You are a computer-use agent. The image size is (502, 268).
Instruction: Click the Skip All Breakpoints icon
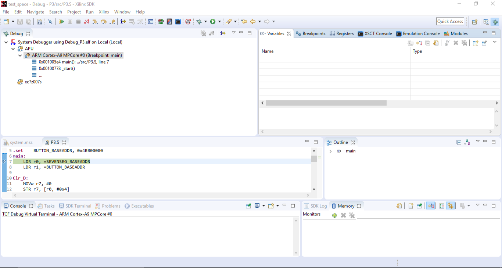click(50, 22)
